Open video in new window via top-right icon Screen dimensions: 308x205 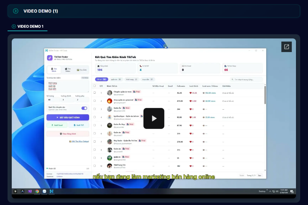tap(286, 47)
